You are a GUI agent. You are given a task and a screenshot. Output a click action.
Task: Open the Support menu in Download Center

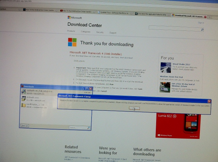tap(113, 33)
